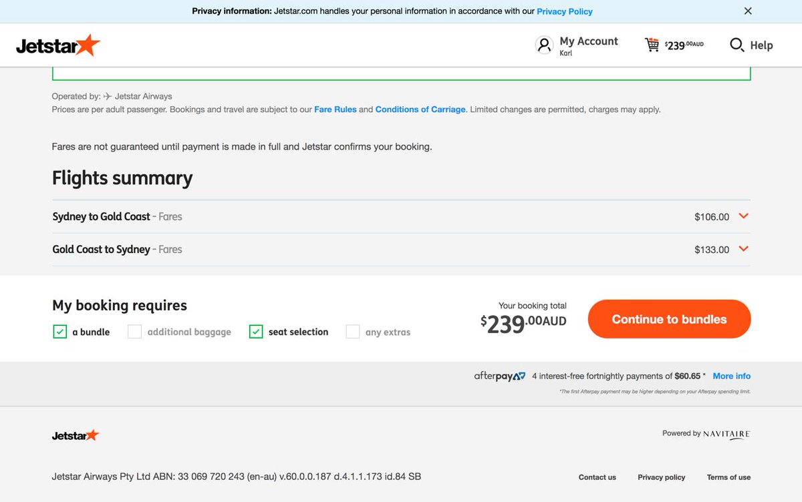The image size is (802, 502).
Task: Click the account name 'Karl'
Action: 565,53
